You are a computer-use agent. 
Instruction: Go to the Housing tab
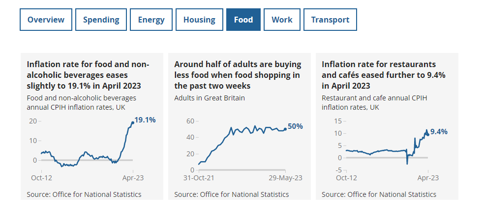click(199, 20)
